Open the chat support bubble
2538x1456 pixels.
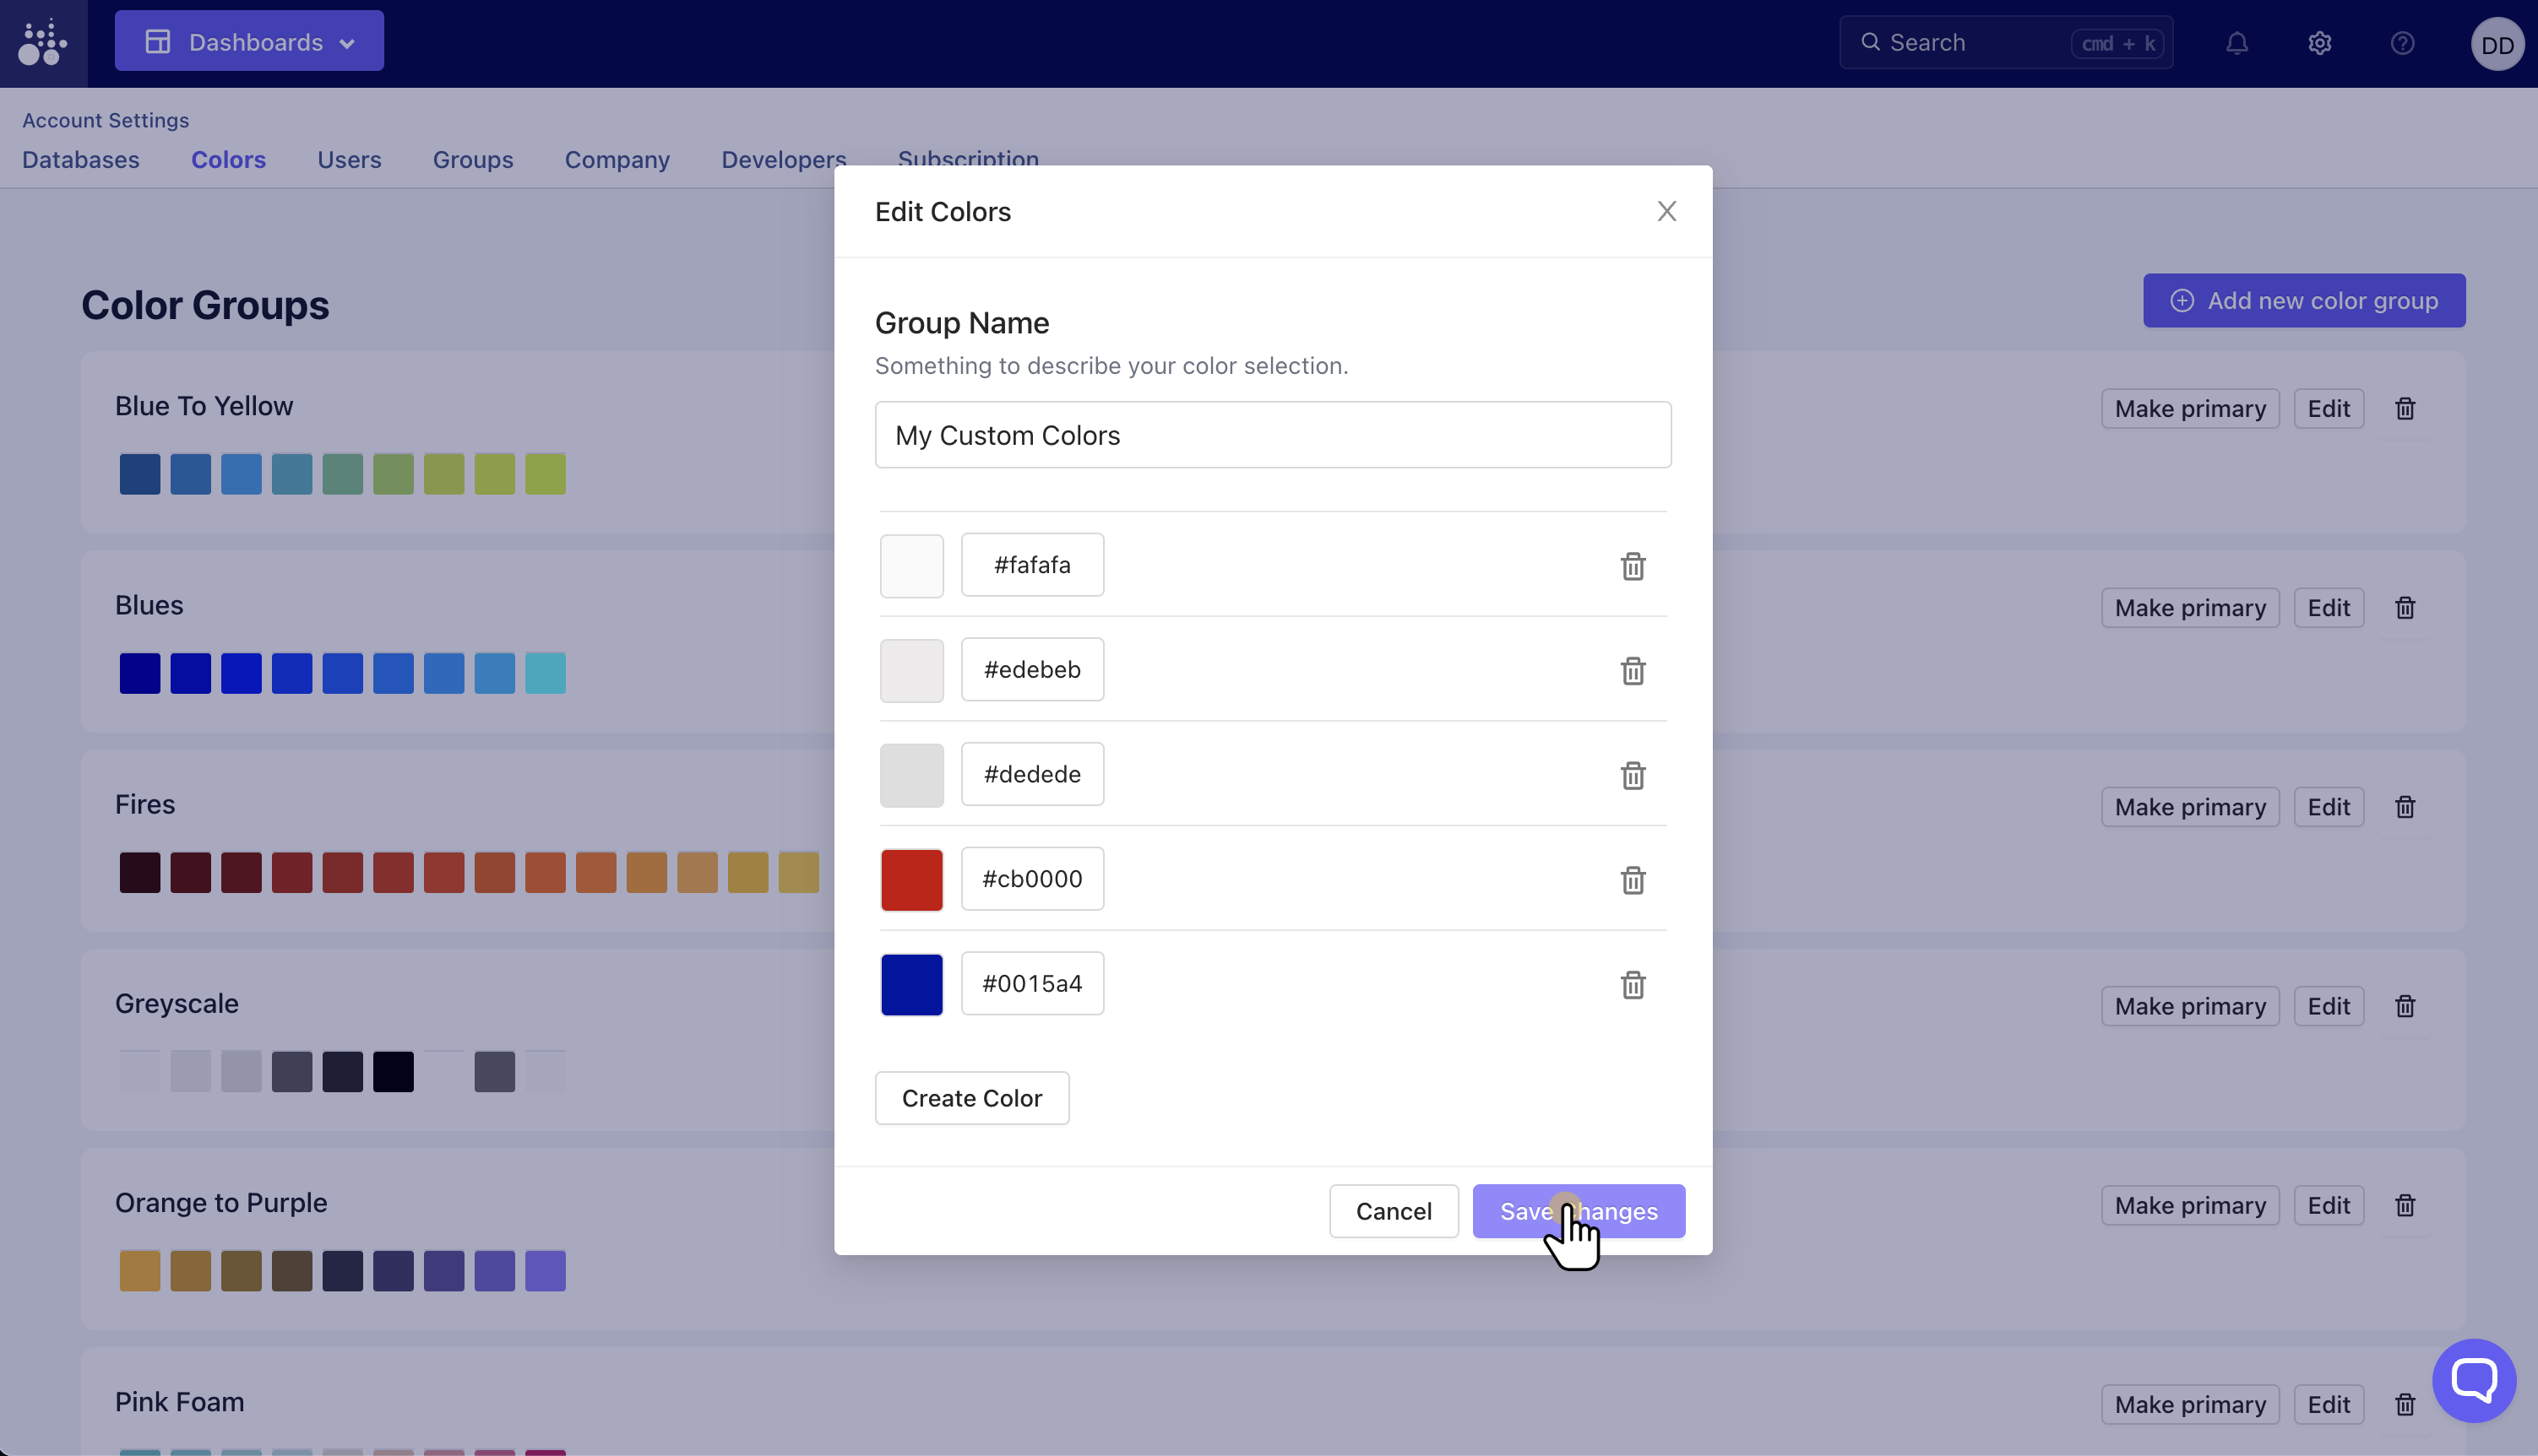[2473, 1380]
